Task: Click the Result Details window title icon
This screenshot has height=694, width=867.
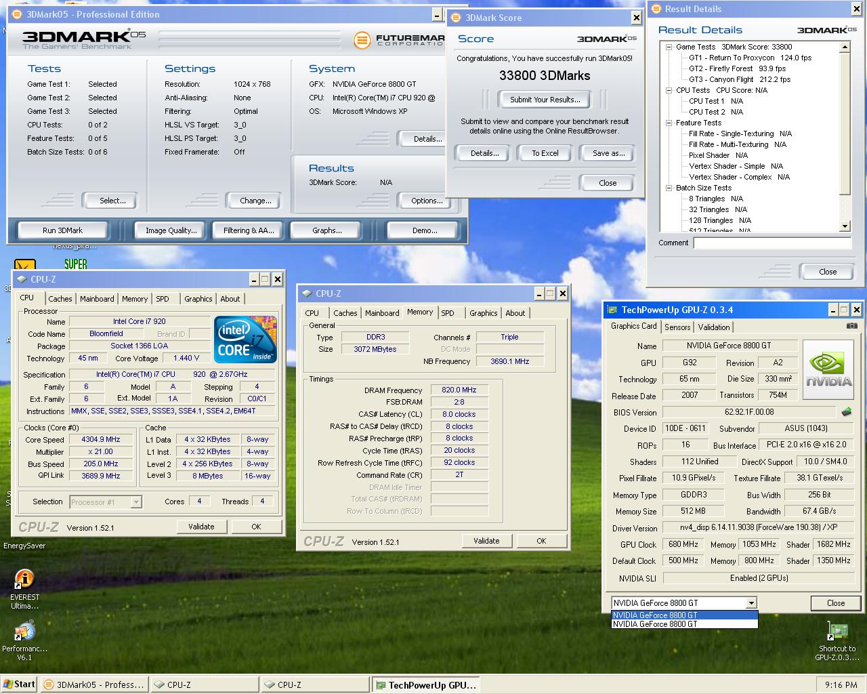Action: tap(656, 9)
